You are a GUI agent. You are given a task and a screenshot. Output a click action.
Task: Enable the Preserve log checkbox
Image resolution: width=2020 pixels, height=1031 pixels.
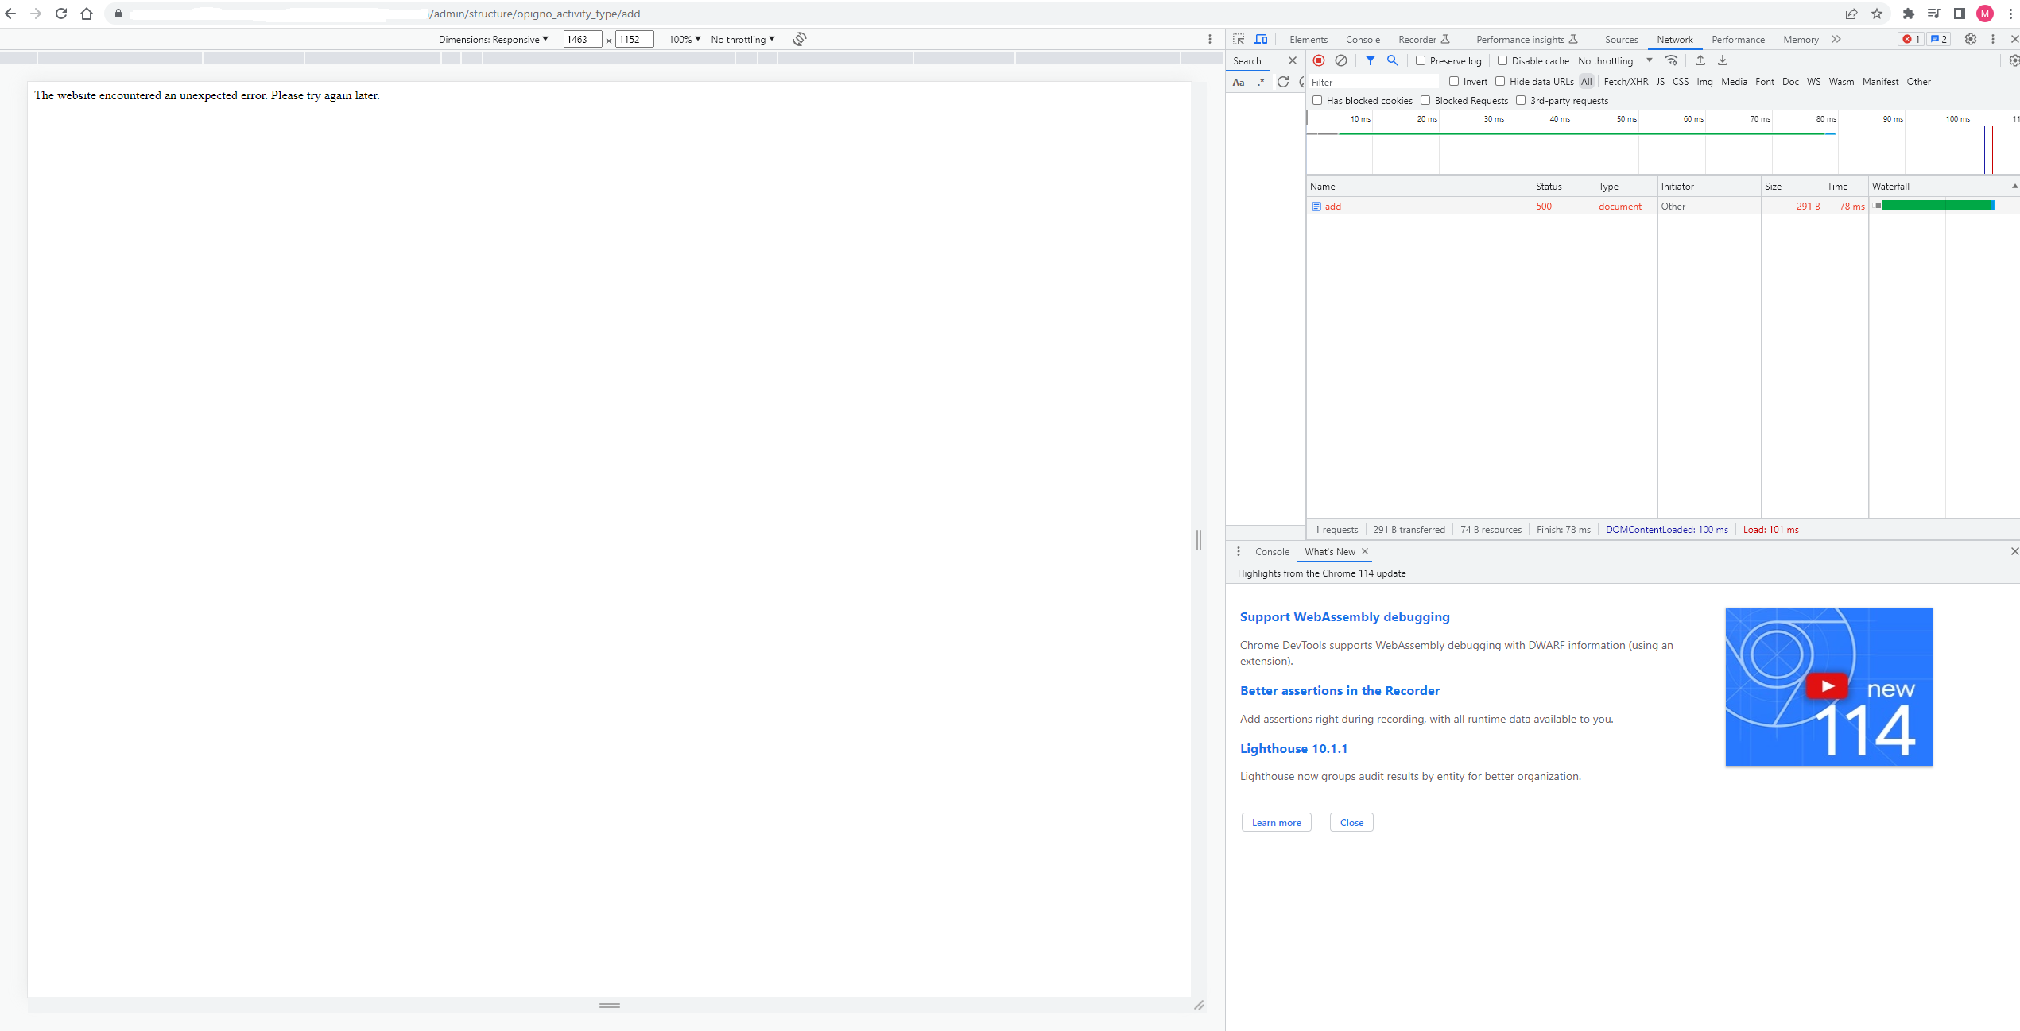point(1421,60)
